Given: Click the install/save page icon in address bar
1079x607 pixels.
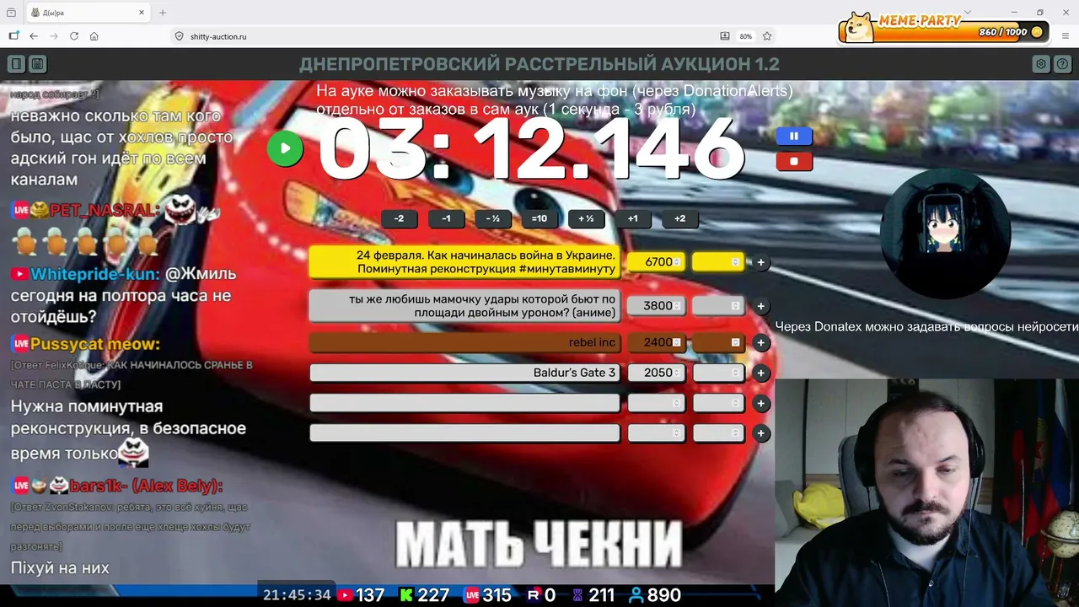Looking at the screenshot, I should point(725,36).
